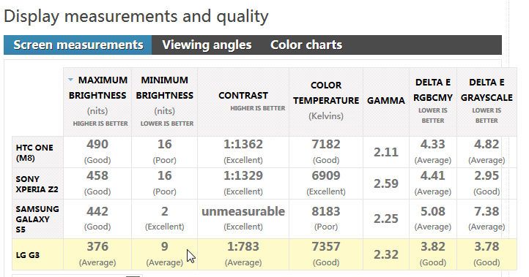Viewport: 529px width, 277px height.
Task: Select the highlighted LG G3 row label
Action: [28, 255]
